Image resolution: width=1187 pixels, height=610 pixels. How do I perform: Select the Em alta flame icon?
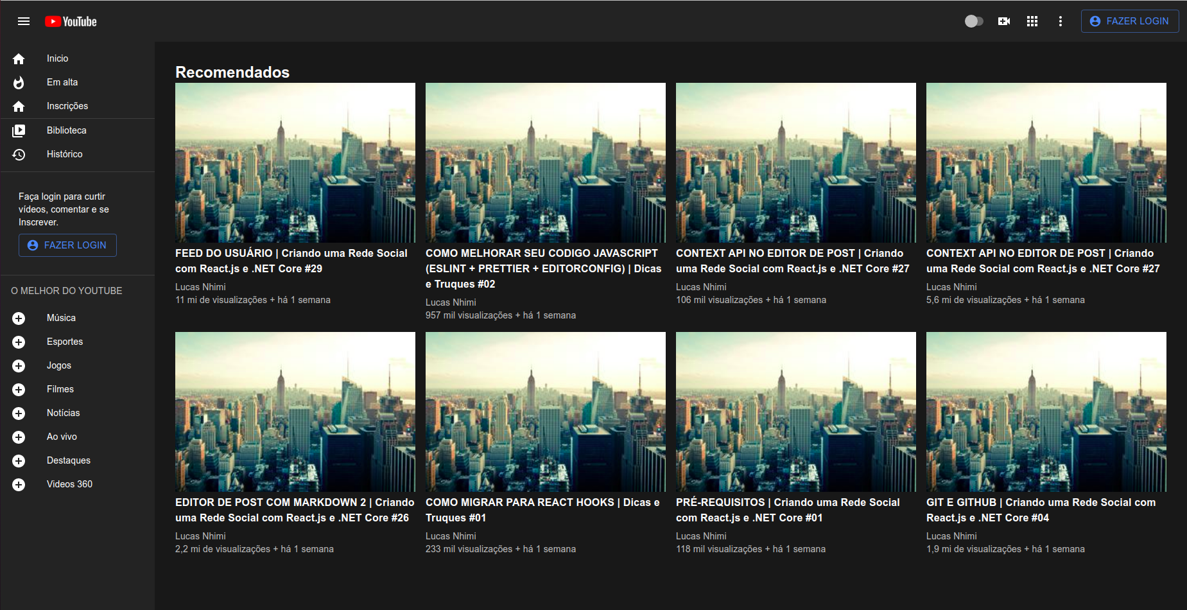(x=19, y=82)
